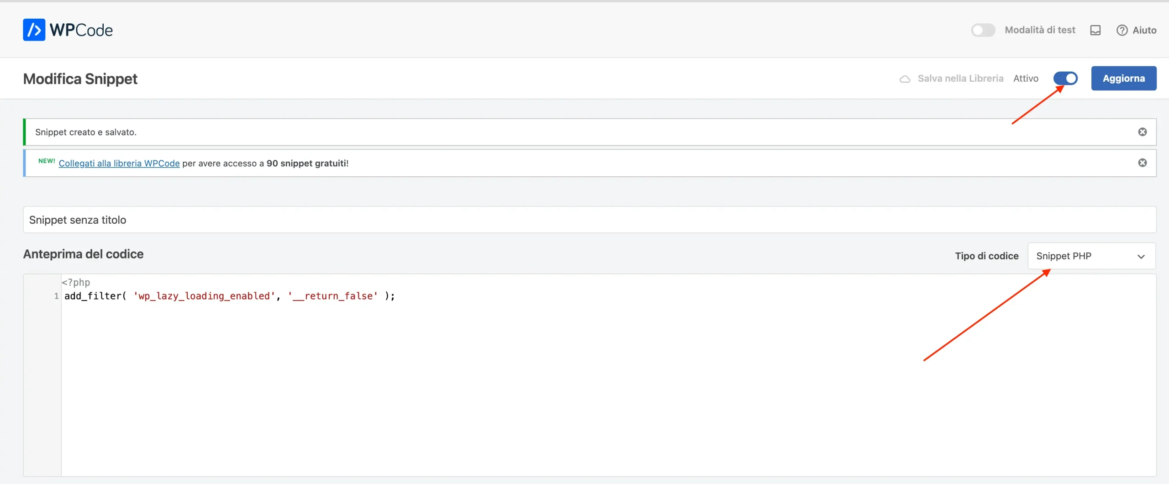Follow the 'Collegati alla libreria WPCode' link
The width and height of the screenshot is (1169, 484).
pyautogui.click(x=118, y=163)
